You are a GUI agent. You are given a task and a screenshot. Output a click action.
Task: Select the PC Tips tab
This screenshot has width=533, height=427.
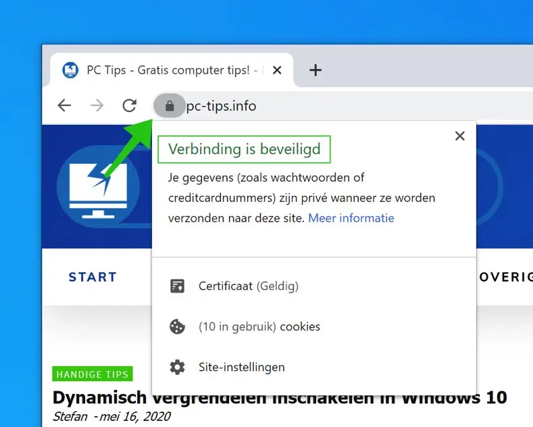tap(172, 70)
